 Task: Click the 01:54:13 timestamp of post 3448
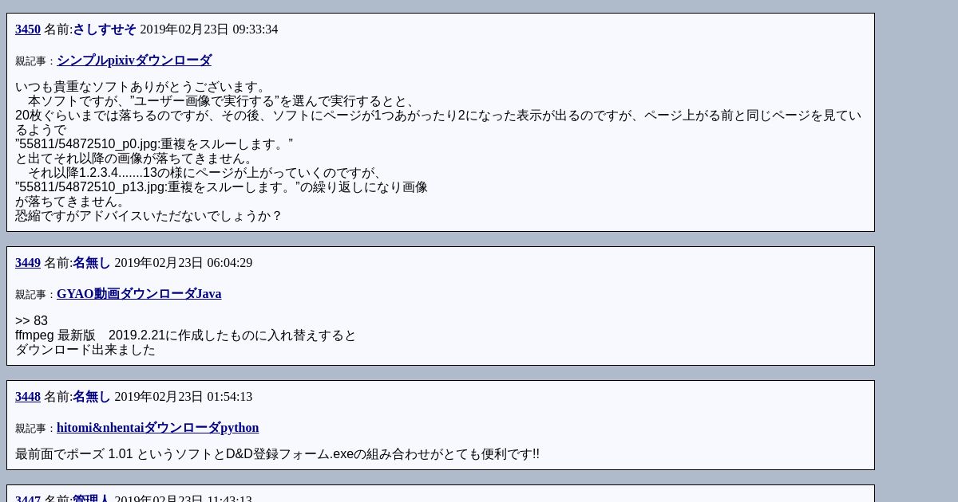(230, 397)
